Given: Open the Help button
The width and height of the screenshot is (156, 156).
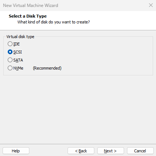Looking at the screenshot, I should click(x=16, y=151).
